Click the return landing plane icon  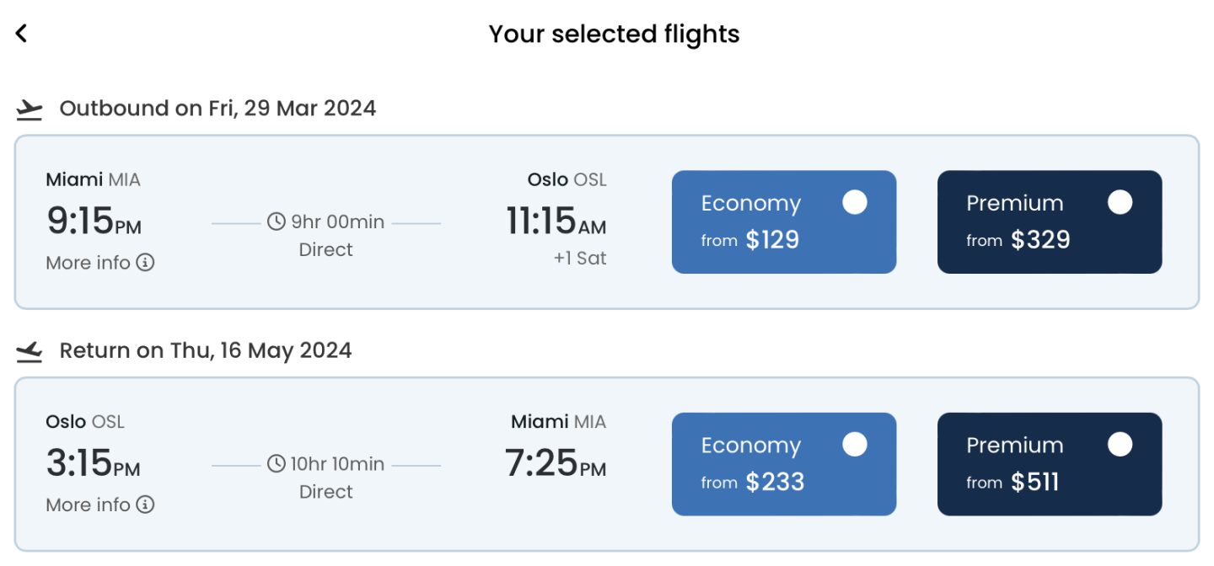30,351
